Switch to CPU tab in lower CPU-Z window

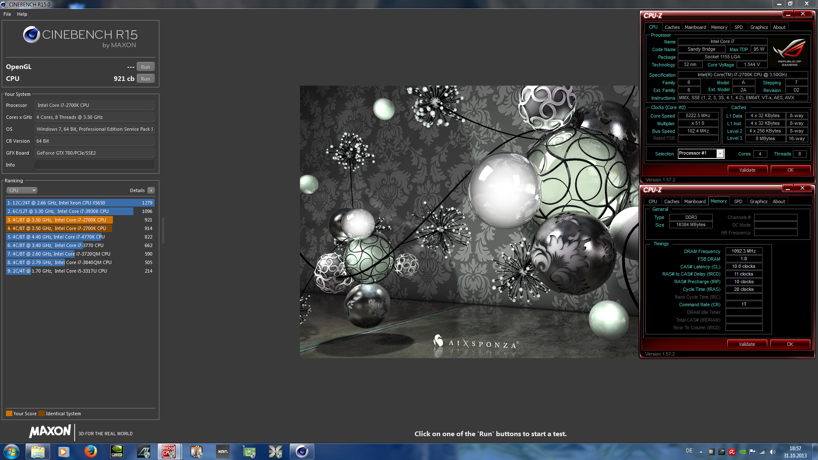(x=653, y=201)
